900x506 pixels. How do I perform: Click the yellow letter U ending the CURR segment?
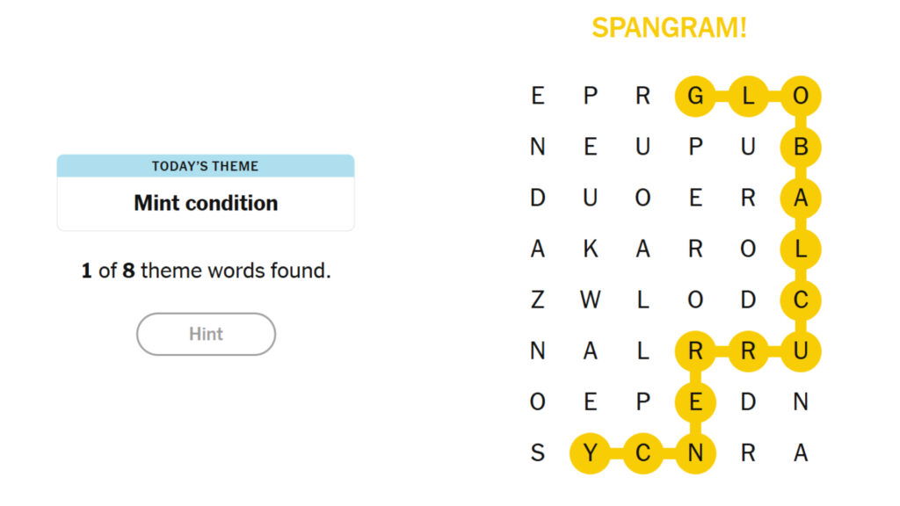(x=800, y=351)
